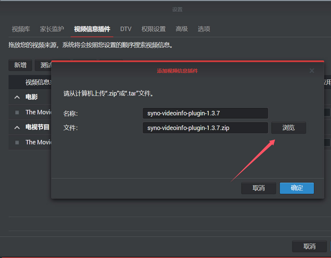This screenshot has height=258, width=331.
Task: Click the 取消 button at settings bottom
Action: point(309,246)
